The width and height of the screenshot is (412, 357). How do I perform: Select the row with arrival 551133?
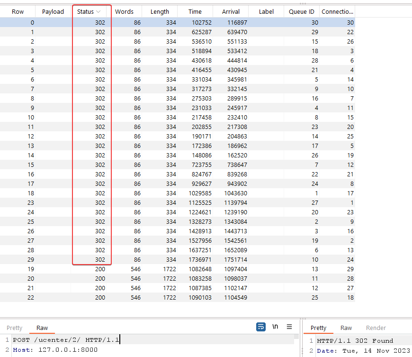[x=178, y=41]
